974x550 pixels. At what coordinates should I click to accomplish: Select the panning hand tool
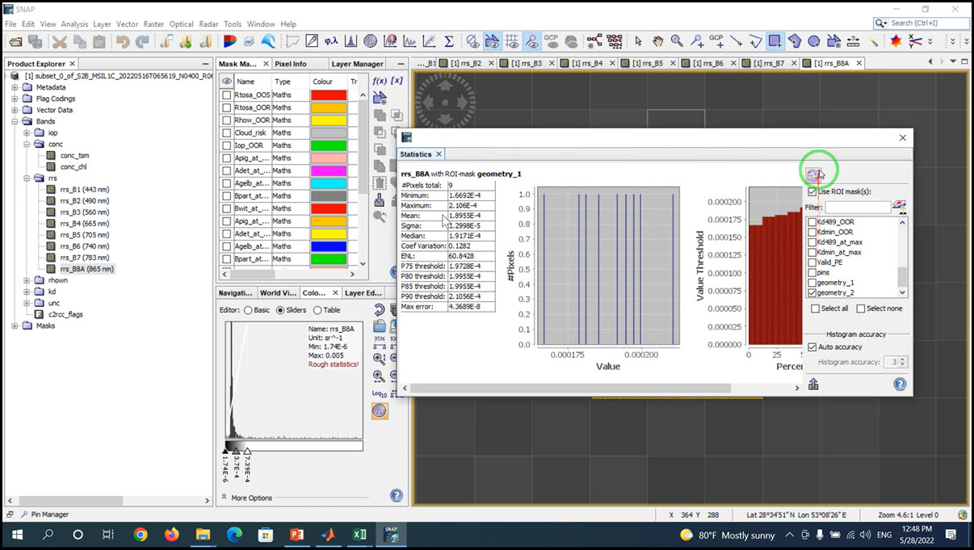coord(658,41)
